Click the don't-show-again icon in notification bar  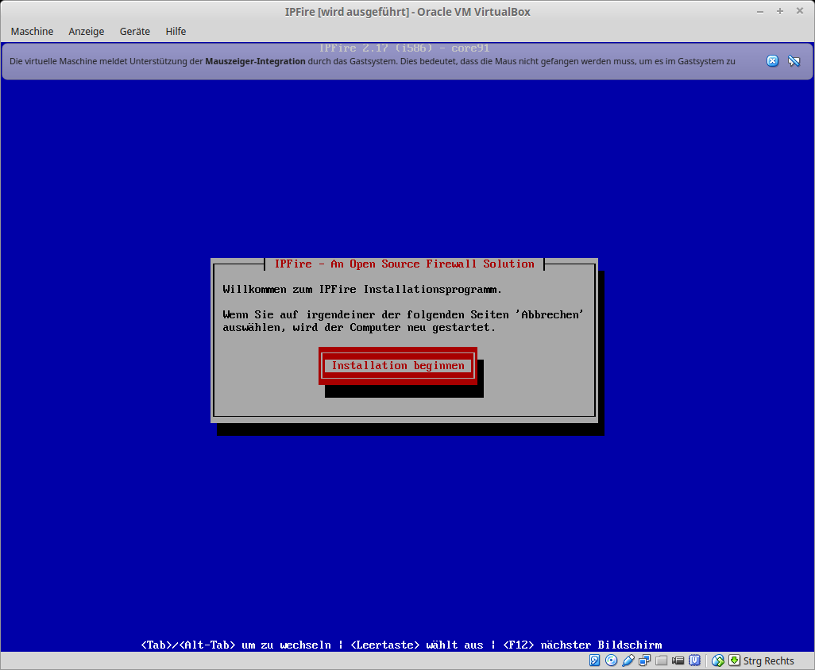794,61
